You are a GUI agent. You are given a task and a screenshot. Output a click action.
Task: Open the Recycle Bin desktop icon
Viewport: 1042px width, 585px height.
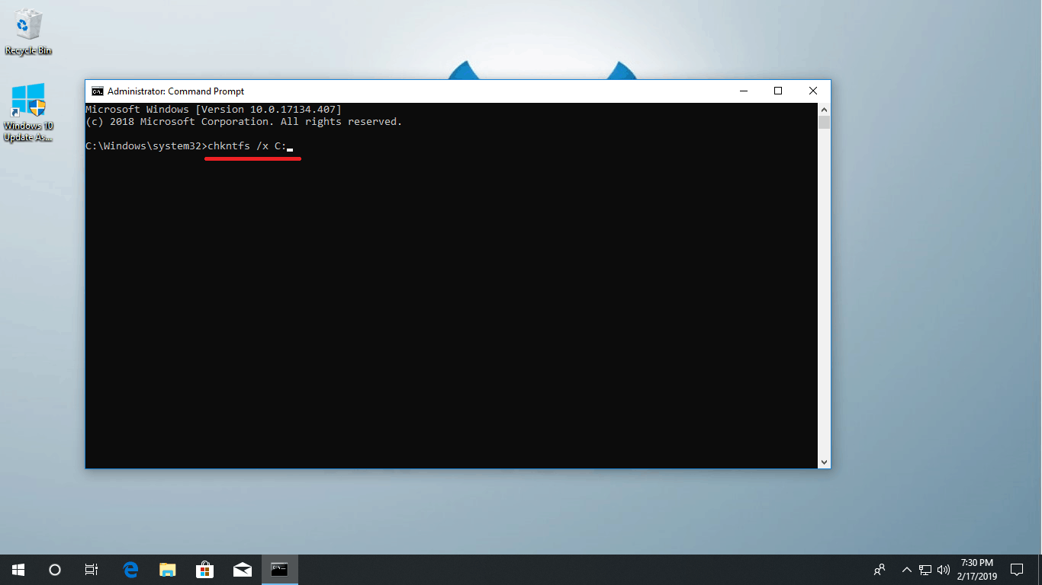(x=28, y=32)
